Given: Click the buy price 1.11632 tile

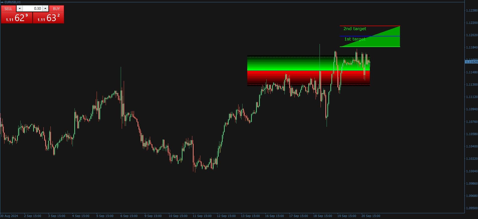Looking at the screenshot, I should (48, 18).
